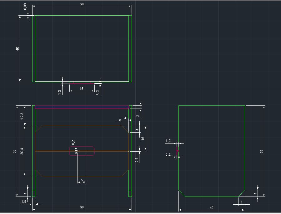Select the 4 dimension next to the 1,8 label
The image size is (281, 214).
click(x=25, y=193)
